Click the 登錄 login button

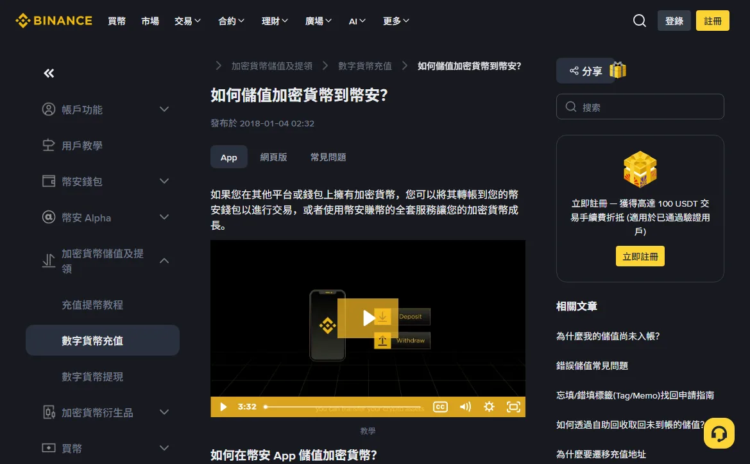674,21
